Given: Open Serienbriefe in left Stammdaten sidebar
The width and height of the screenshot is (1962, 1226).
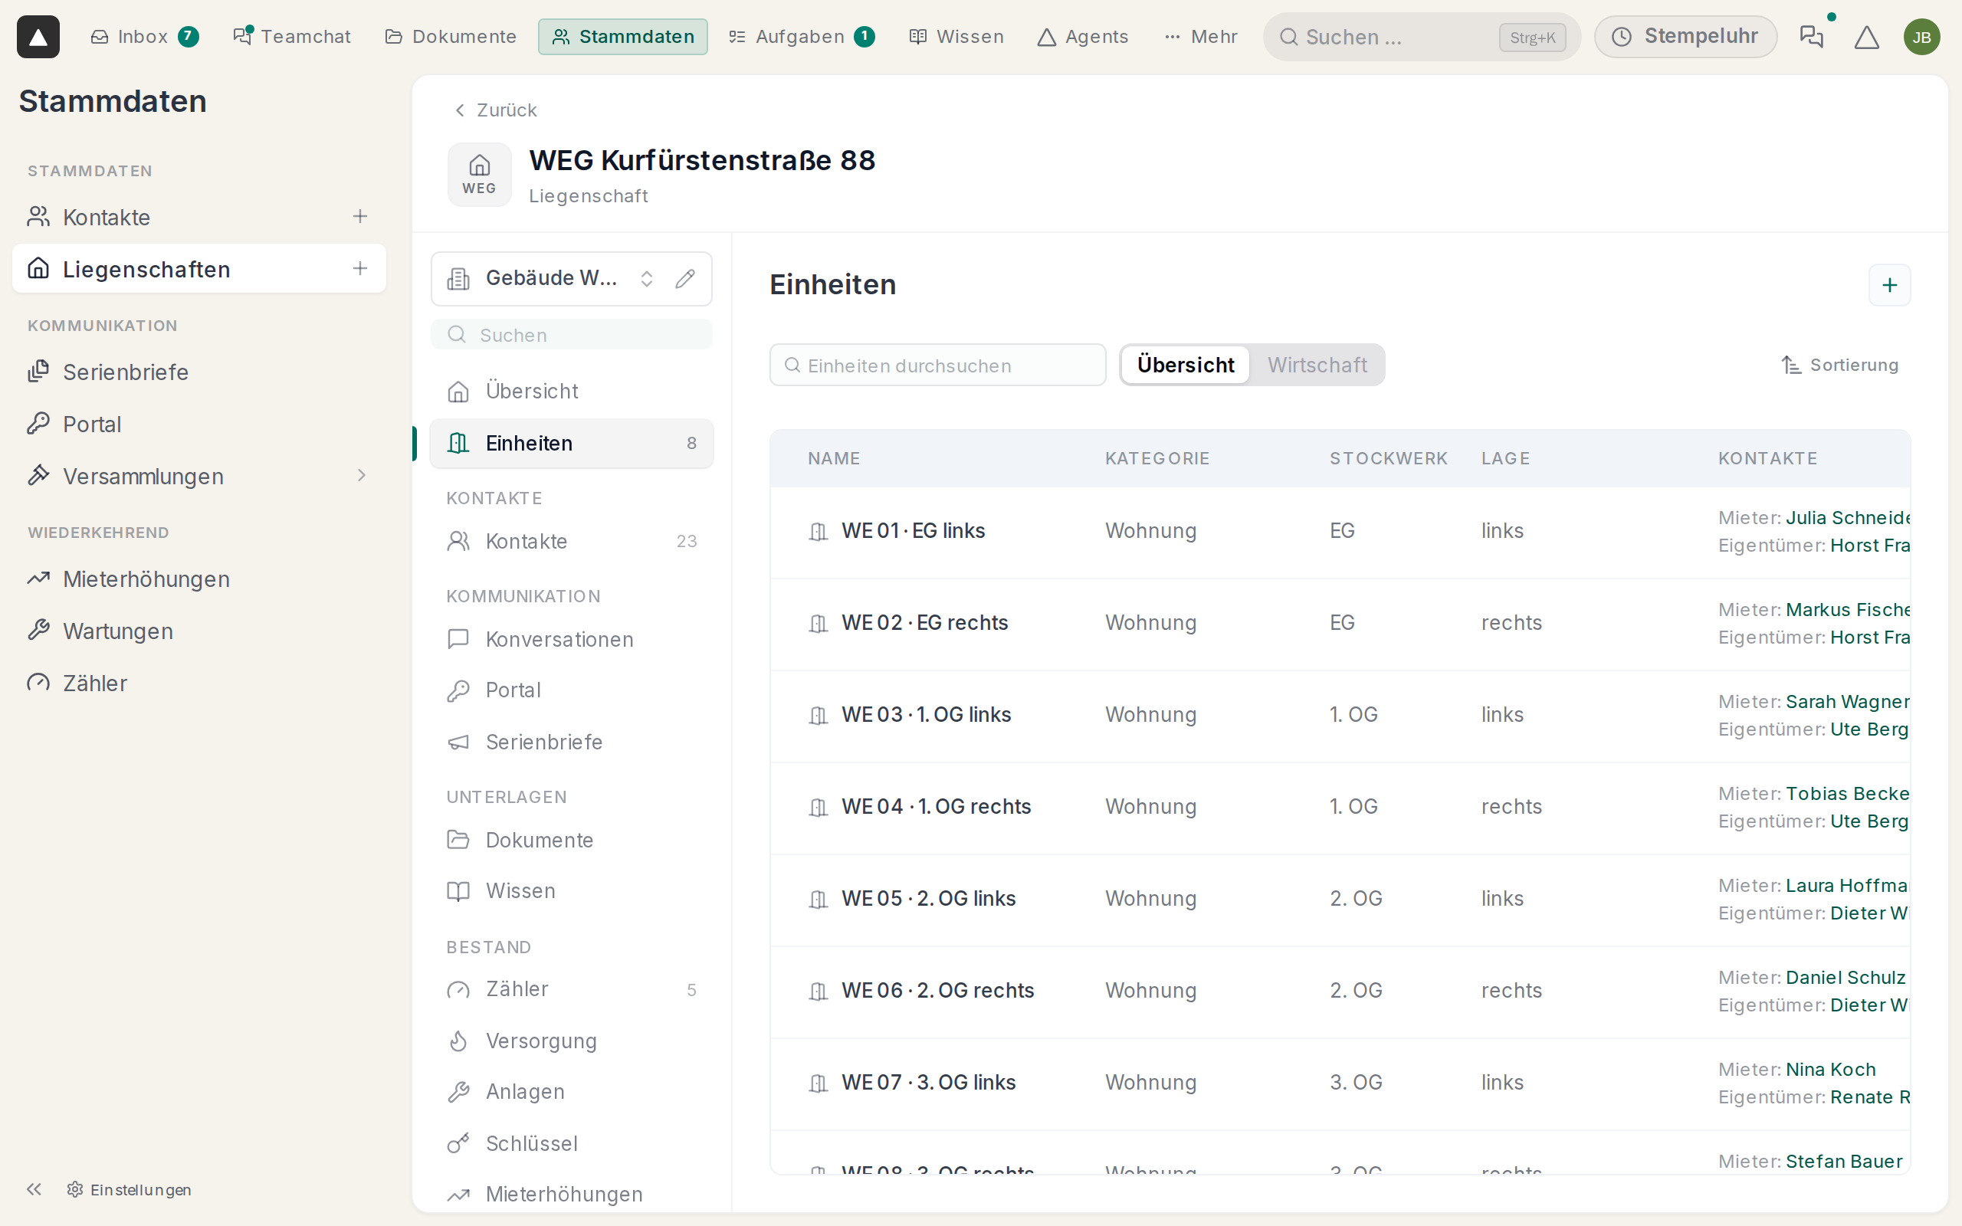Looking at the screenshot, I should click(x=198, y=372).
